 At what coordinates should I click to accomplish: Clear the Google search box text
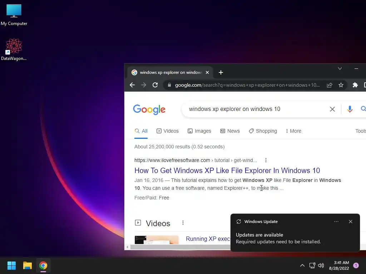pos(332,109)
